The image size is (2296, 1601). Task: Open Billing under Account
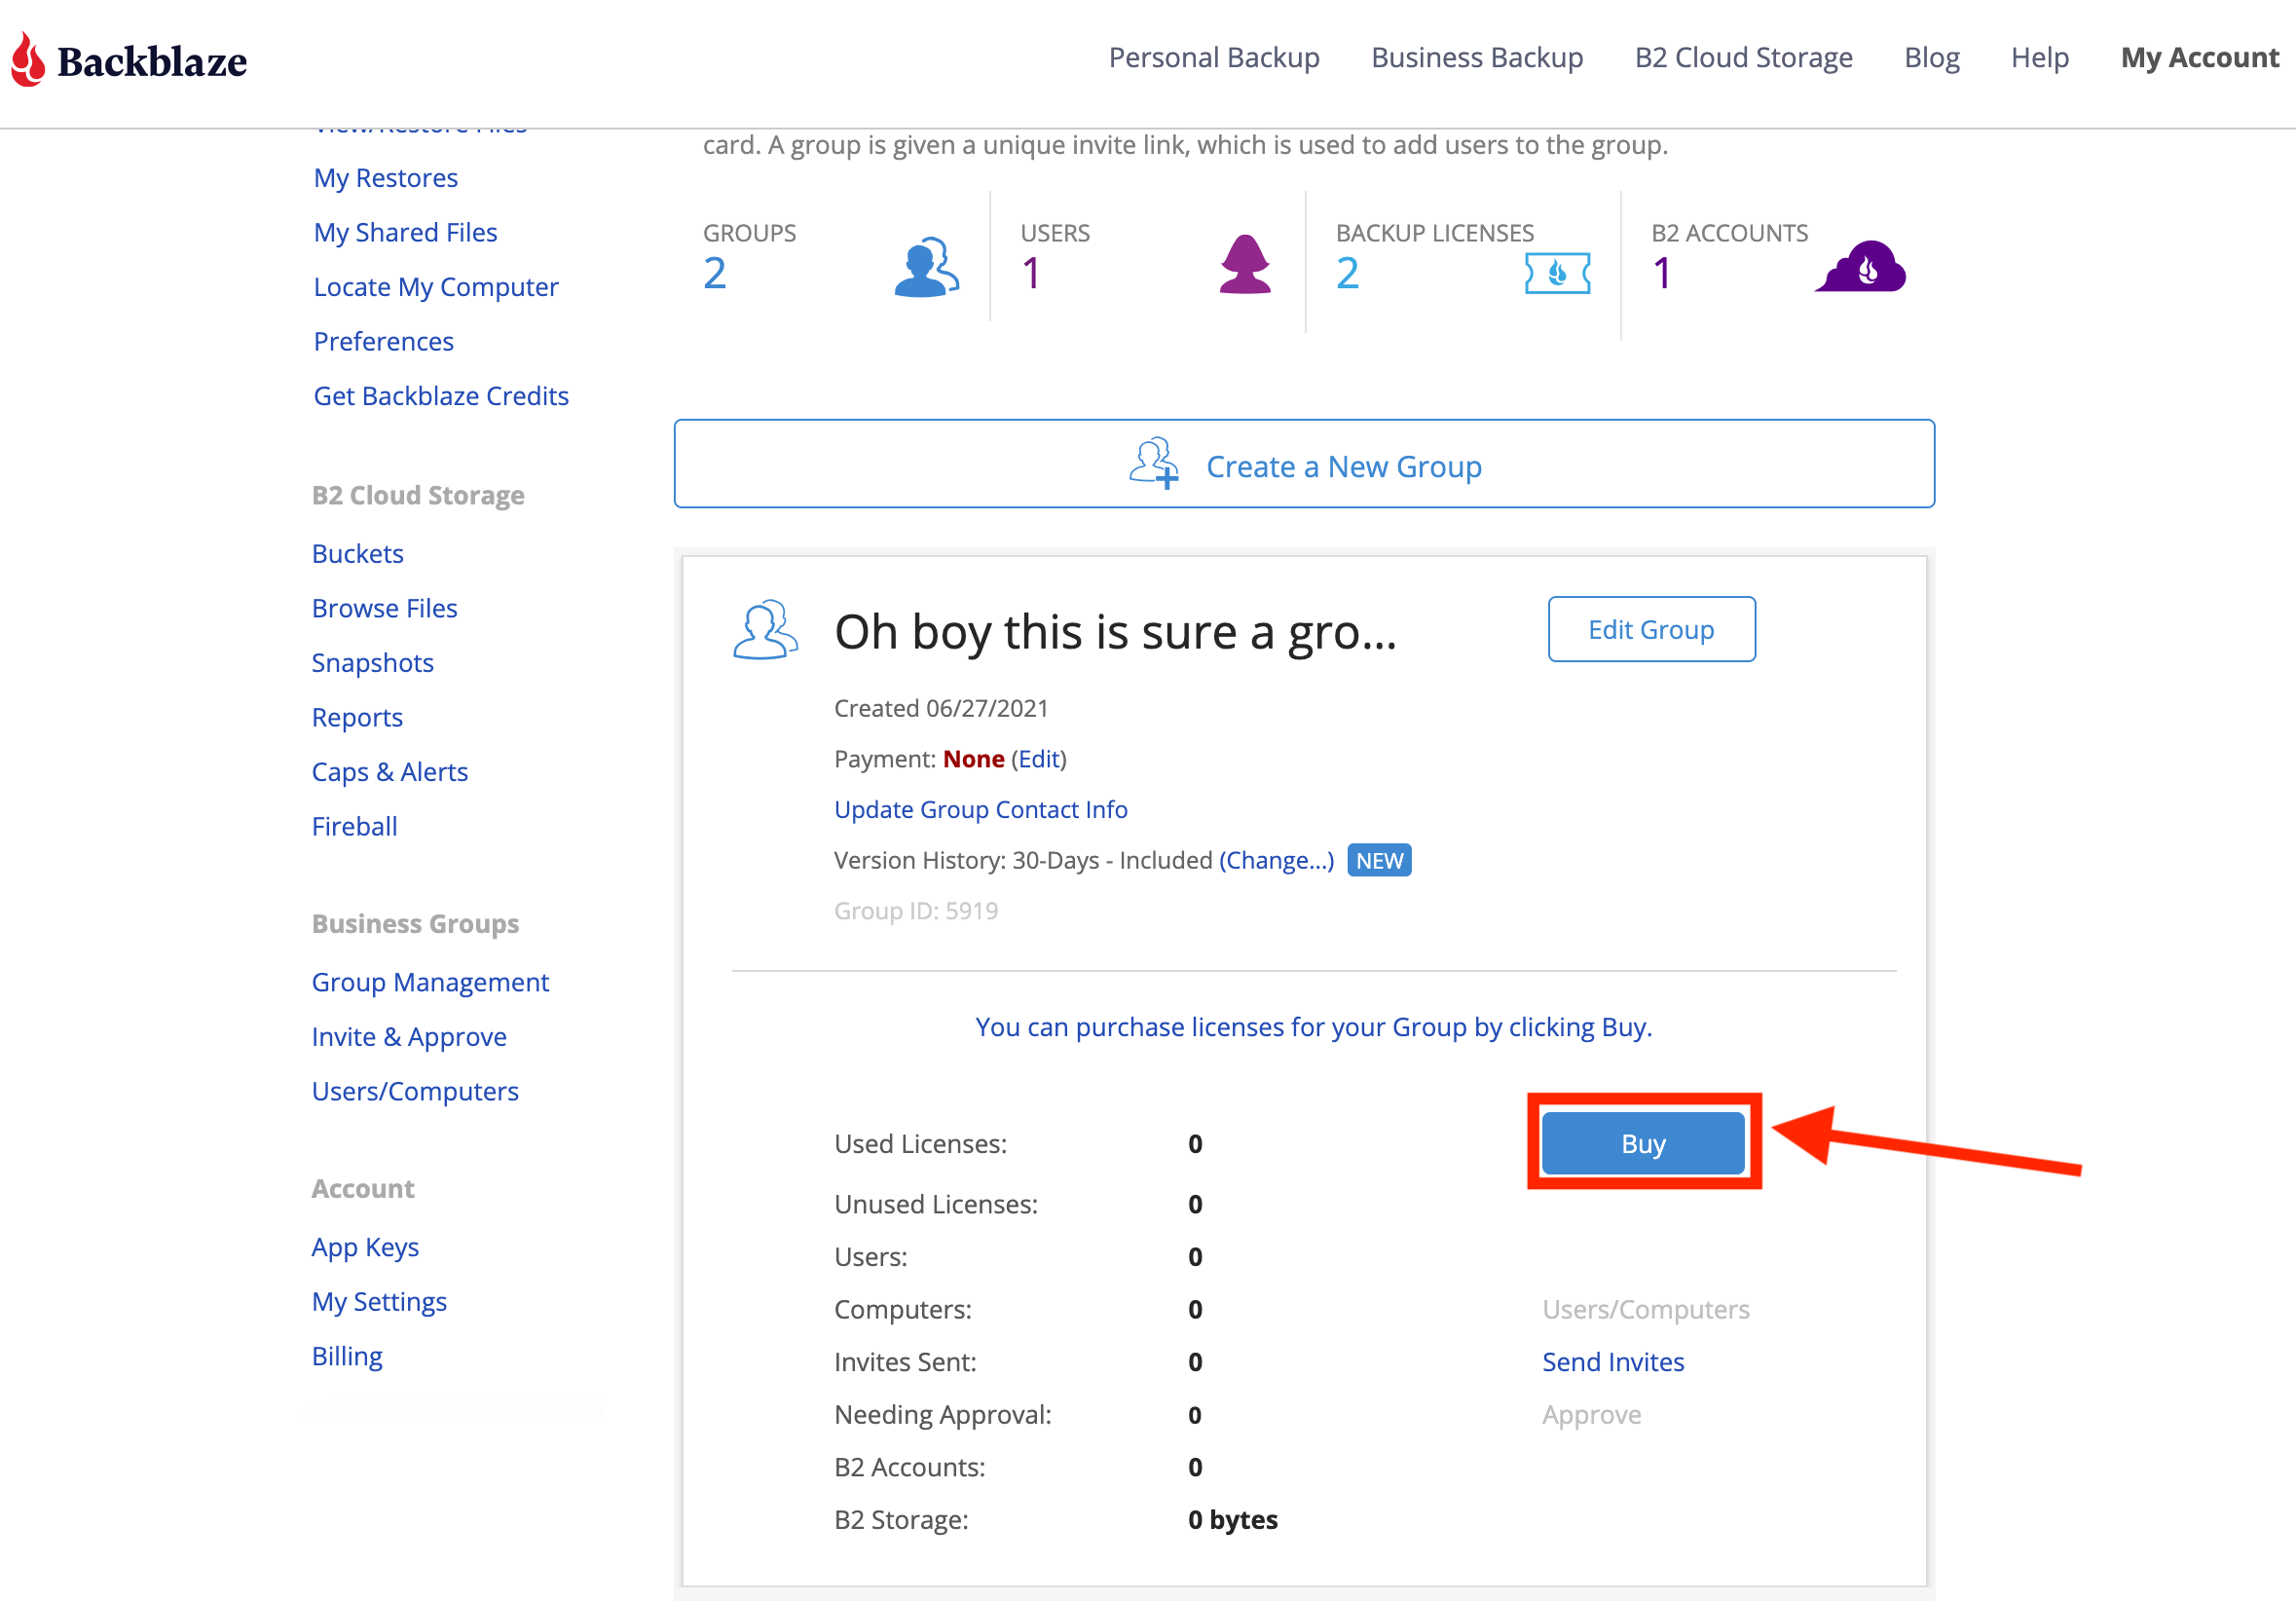tap(347, 1356)
